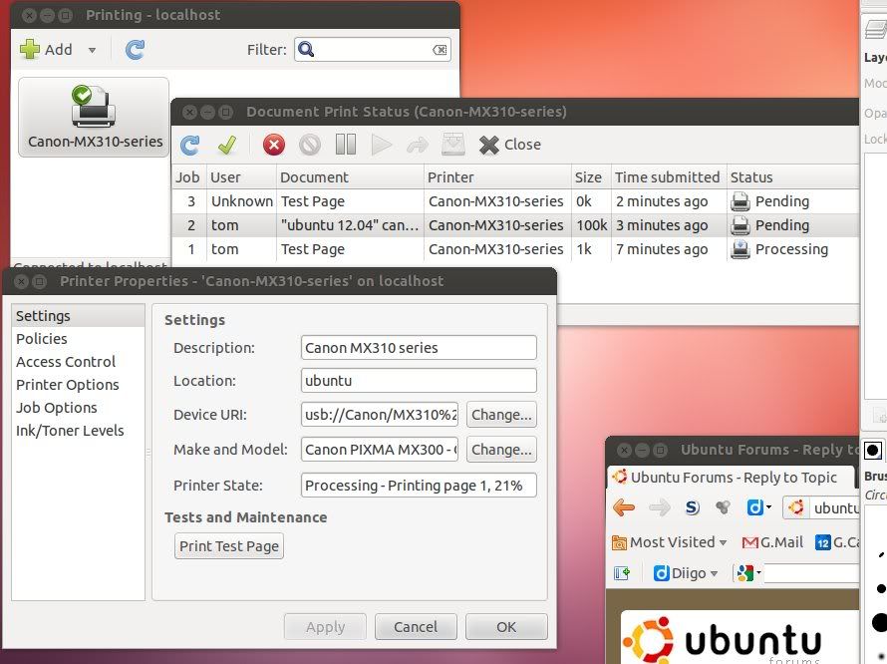The width and height of the screenshot is (887, 664).
Task: Select the job submitted by Unknown user
Action: [515, 201]
